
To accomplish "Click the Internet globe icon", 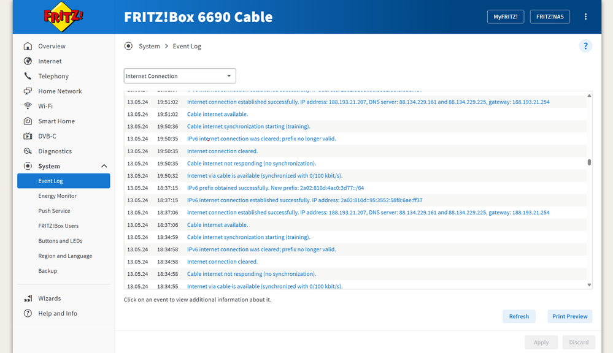I will pyautogui.click(x=28, y=61).
